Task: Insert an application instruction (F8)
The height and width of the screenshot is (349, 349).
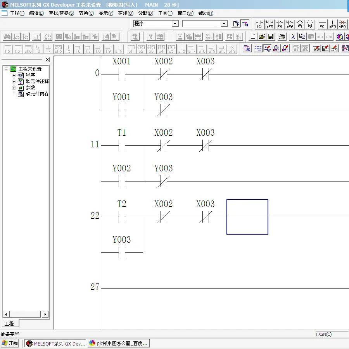Action: click(310, 24)
